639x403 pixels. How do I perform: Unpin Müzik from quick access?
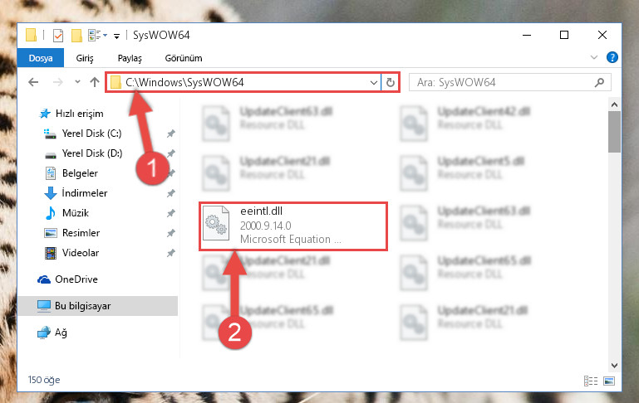[170, 213]
